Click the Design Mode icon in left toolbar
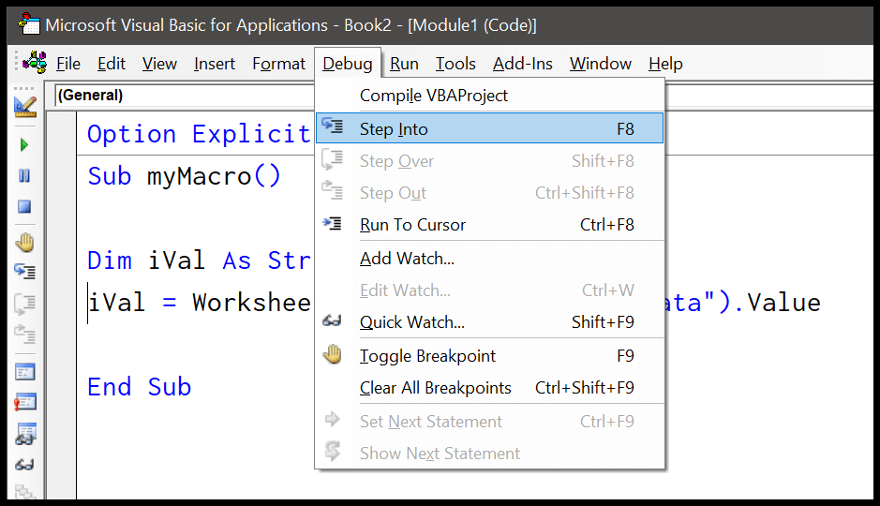 tap(24, 105)
